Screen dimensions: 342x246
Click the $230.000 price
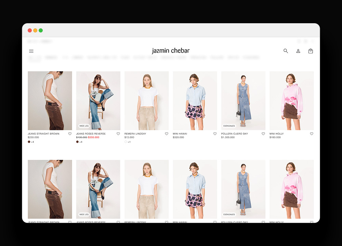pos(34,137)
